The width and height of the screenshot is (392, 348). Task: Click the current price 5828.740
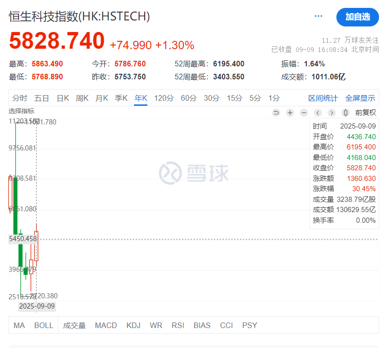click(57, 40)
